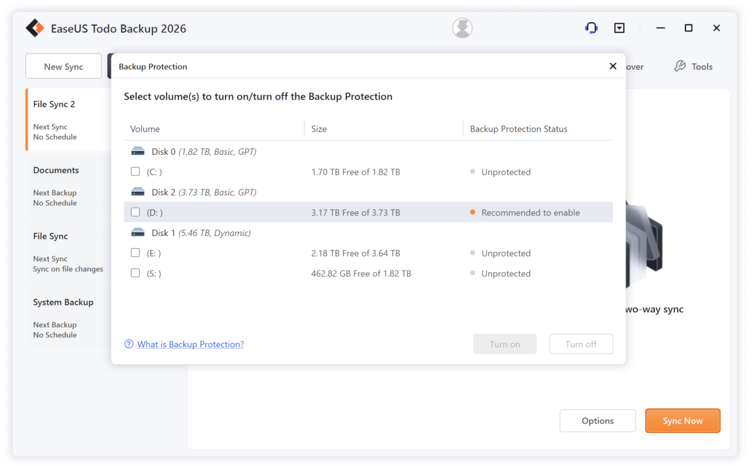Click '462.82 GB Free of 1.82 TB' cell
The height and width of the screenshot is (467, 756).
(361, 273)
